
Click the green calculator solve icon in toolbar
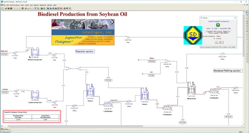click(42, 8)
